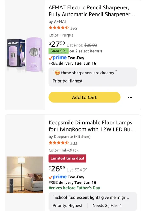Tap the Save 5% badge
Image resolution: width=146 pixels, height=211 pixels.
click(x=59, y=51)
